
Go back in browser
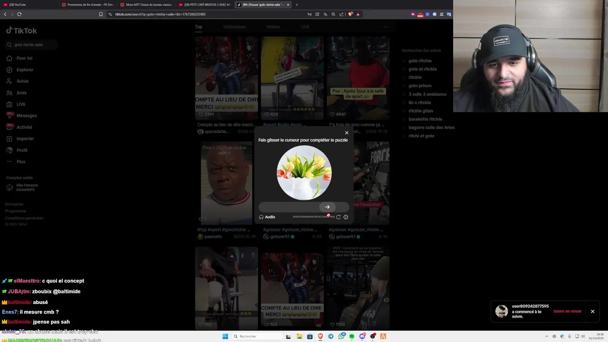click(x=5, y=14)
